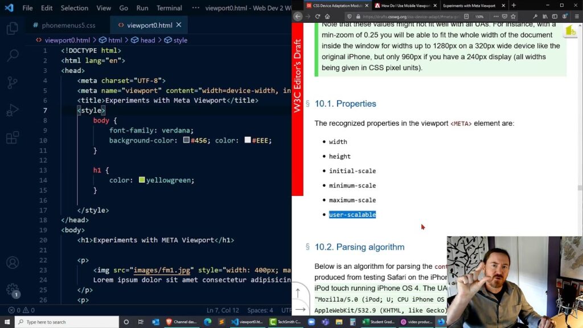Open the Extensions view
Screen dimensions: 583x328
point(12,138)
